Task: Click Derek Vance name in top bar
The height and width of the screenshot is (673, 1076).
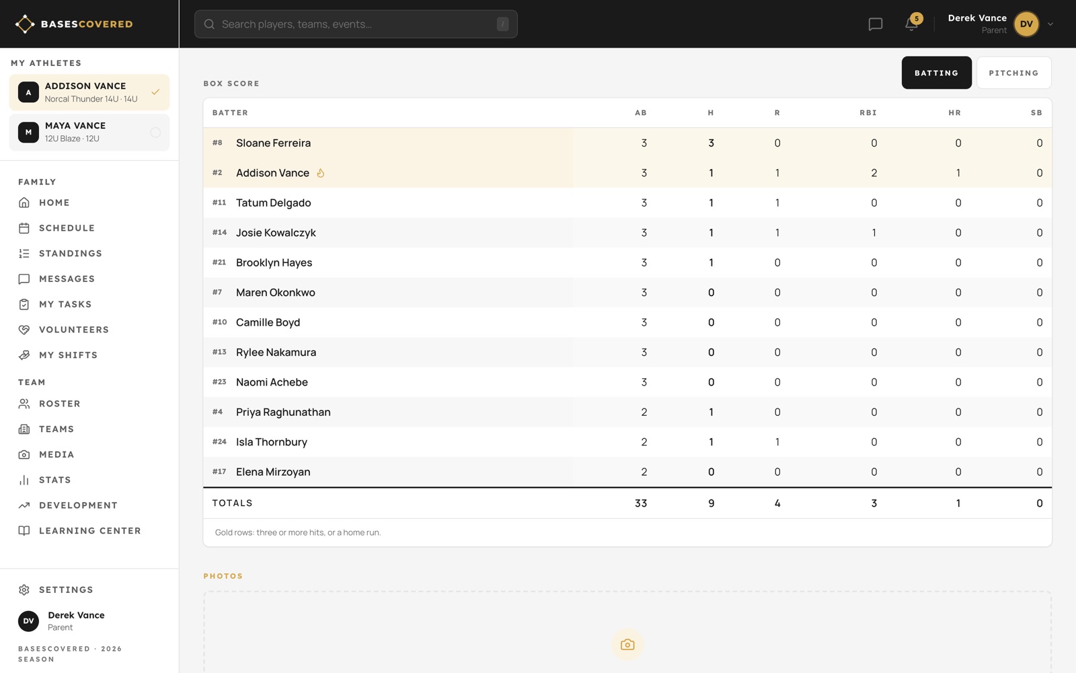Action: [977, 18]
